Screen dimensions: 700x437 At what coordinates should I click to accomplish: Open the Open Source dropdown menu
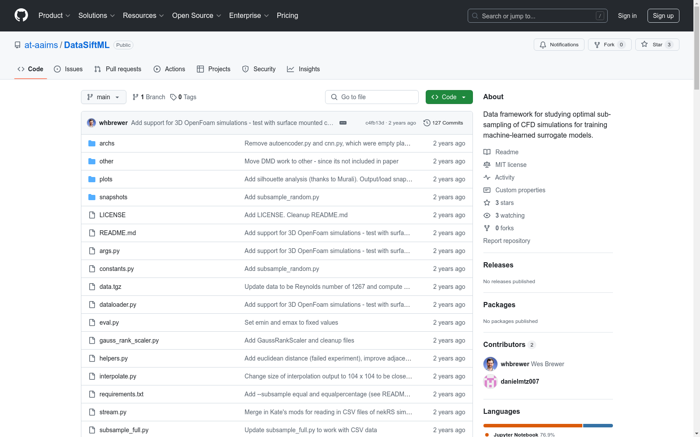[197, 15]
